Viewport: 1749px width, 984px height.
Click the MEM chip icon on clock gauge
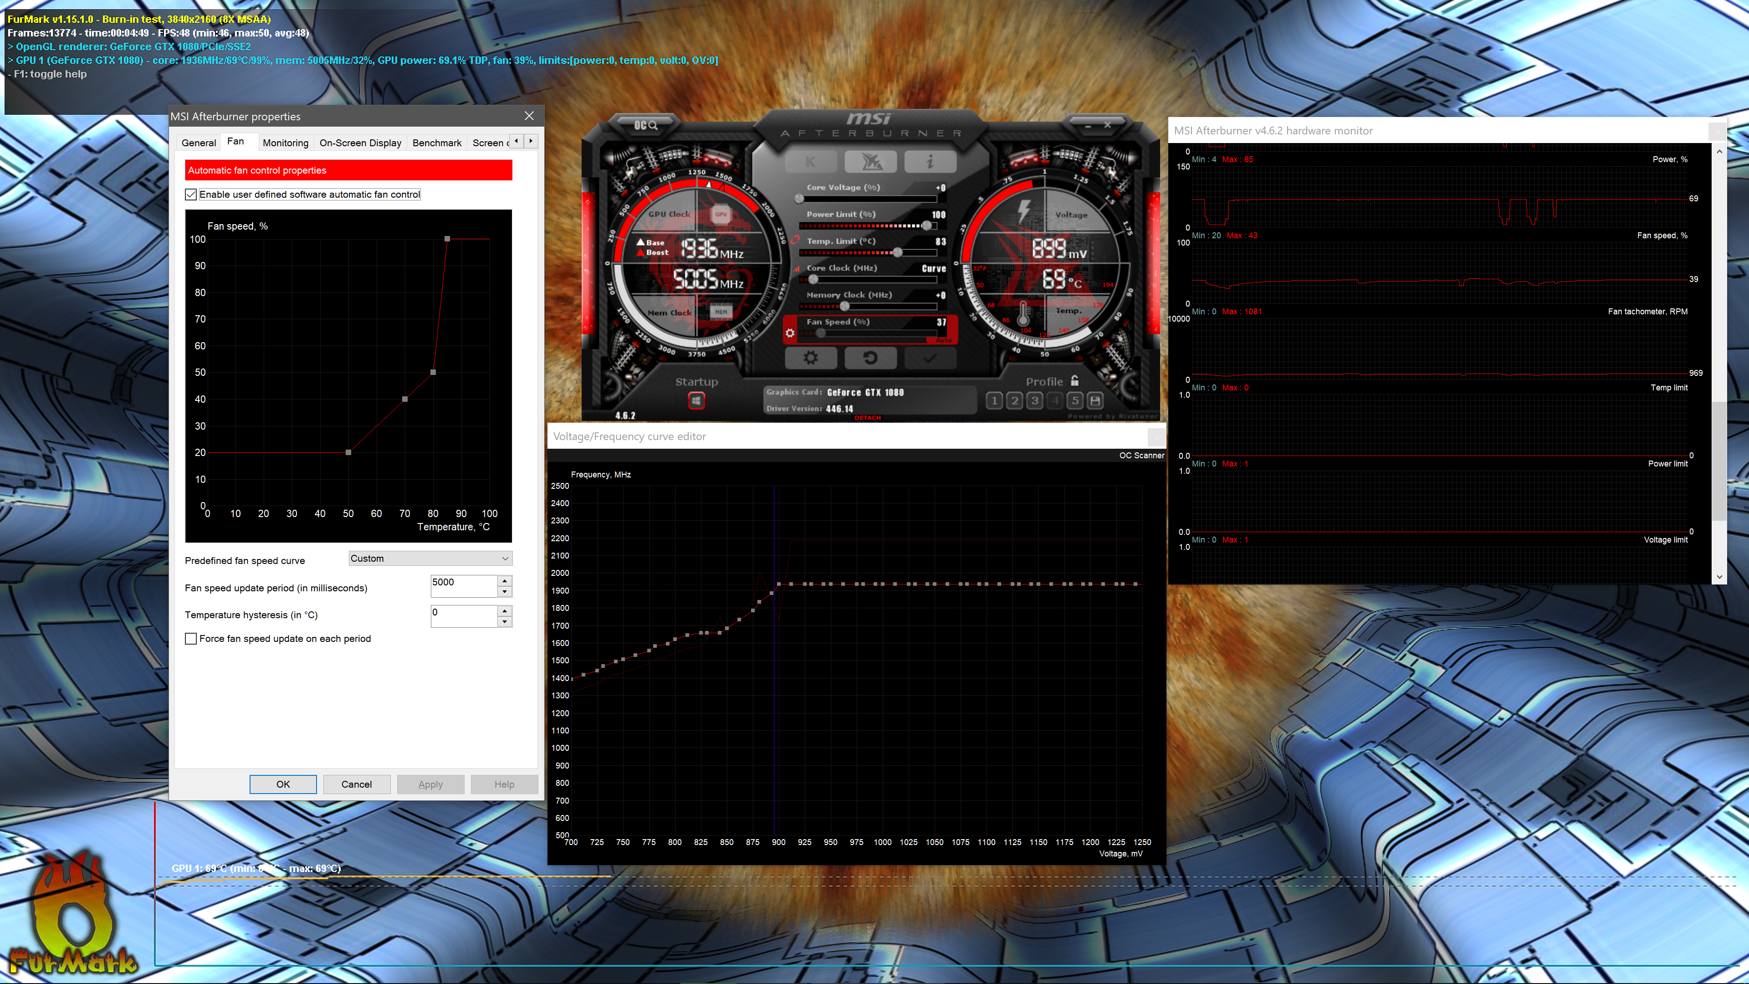coord(721,312)
